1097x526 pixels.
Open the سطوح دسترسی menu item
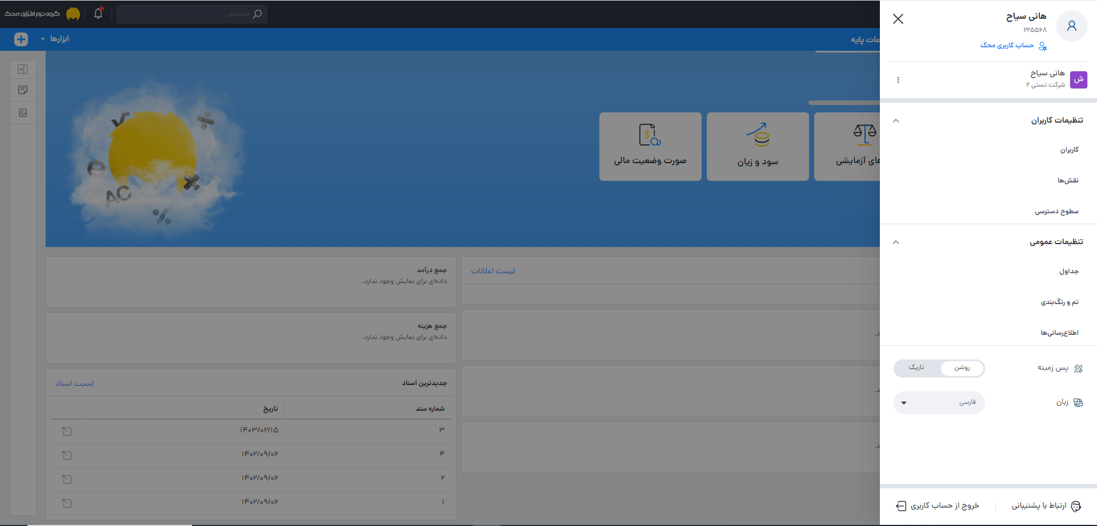[x=1056, y=211]
